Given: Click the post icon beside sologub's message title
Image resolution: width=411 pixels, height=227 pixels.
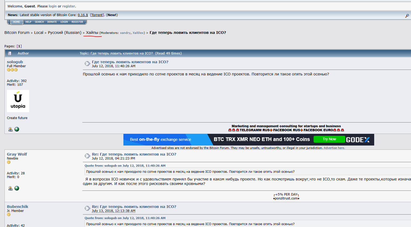Looking at the screenshot, I should coord(87,64).
